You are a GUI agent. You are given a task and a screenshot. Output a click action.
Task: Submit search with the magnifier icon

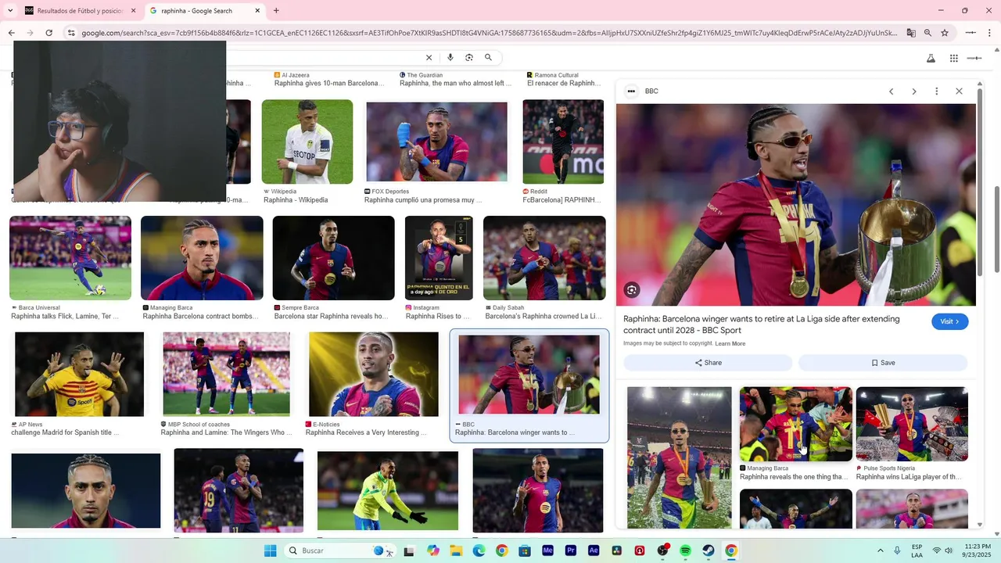pyautogui.click(x=488, y=58)
